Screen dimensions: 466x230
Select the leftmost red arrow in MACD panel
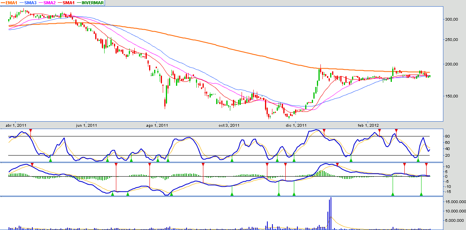32,164
